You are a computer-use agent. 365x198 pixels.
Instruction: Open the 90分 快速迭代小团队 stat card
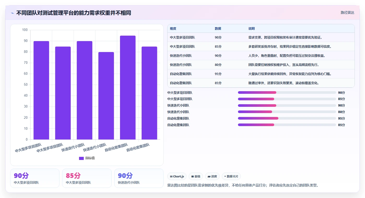(139, 178)
